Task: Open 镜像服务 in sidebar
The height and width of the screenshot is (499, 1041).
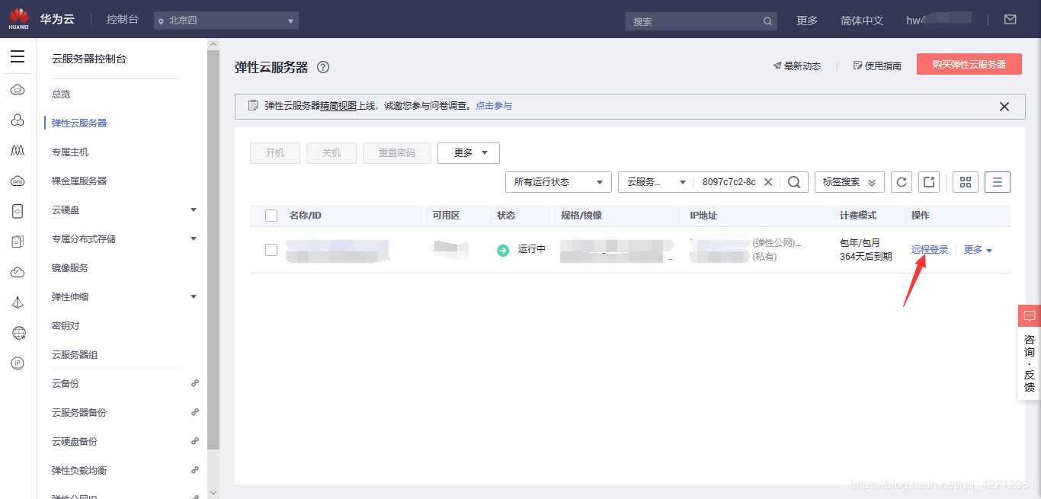Action: 70,267
